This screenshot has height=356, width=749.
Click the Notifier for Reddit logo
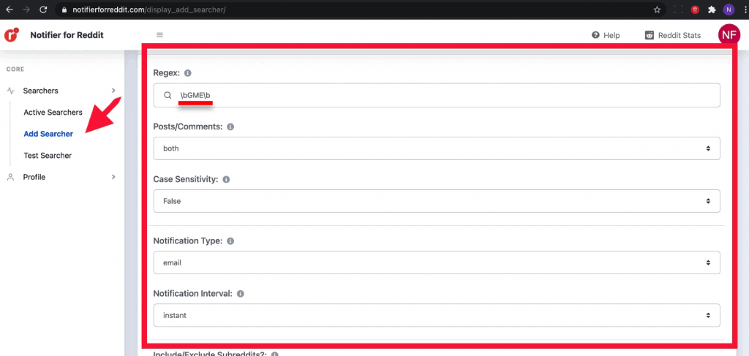click(x=12, y=35)
